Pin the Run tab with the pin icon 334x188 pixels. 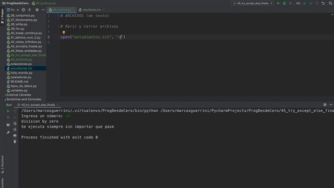point(8,133)
